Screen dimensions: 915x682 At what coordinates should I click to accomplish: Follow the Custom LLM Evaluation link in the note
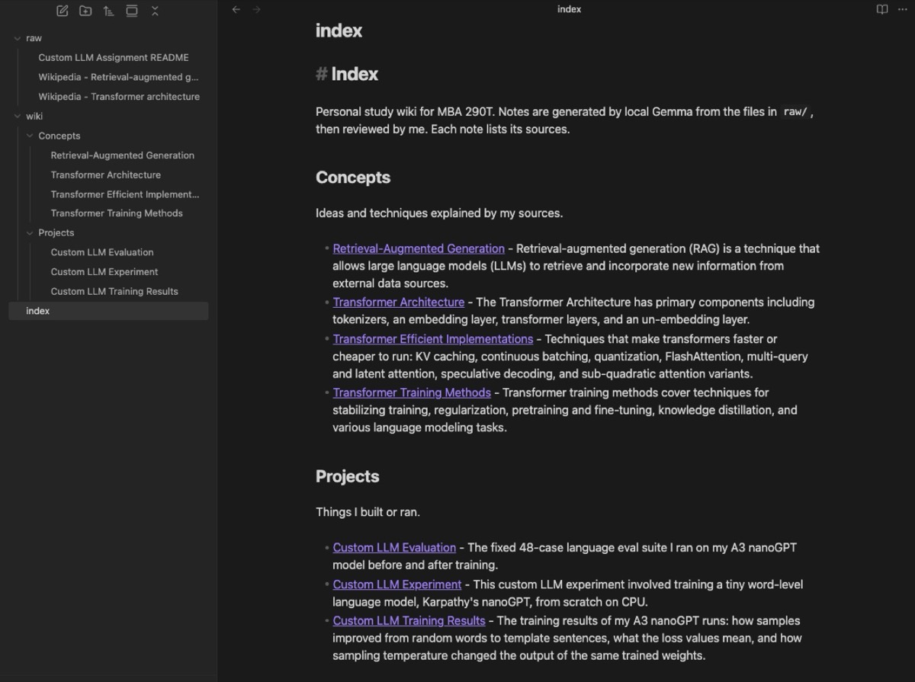(x=394, y=547)
